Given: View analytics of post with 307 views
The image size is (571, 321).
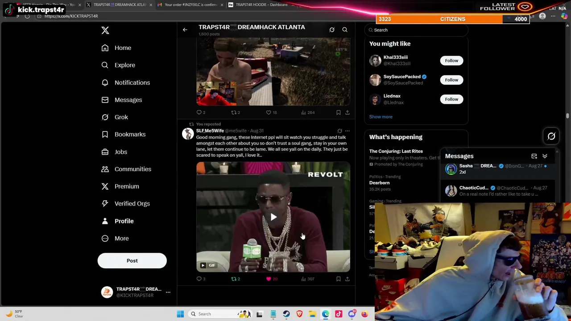Looking at the screenshot, I should [x=308, y=279].
